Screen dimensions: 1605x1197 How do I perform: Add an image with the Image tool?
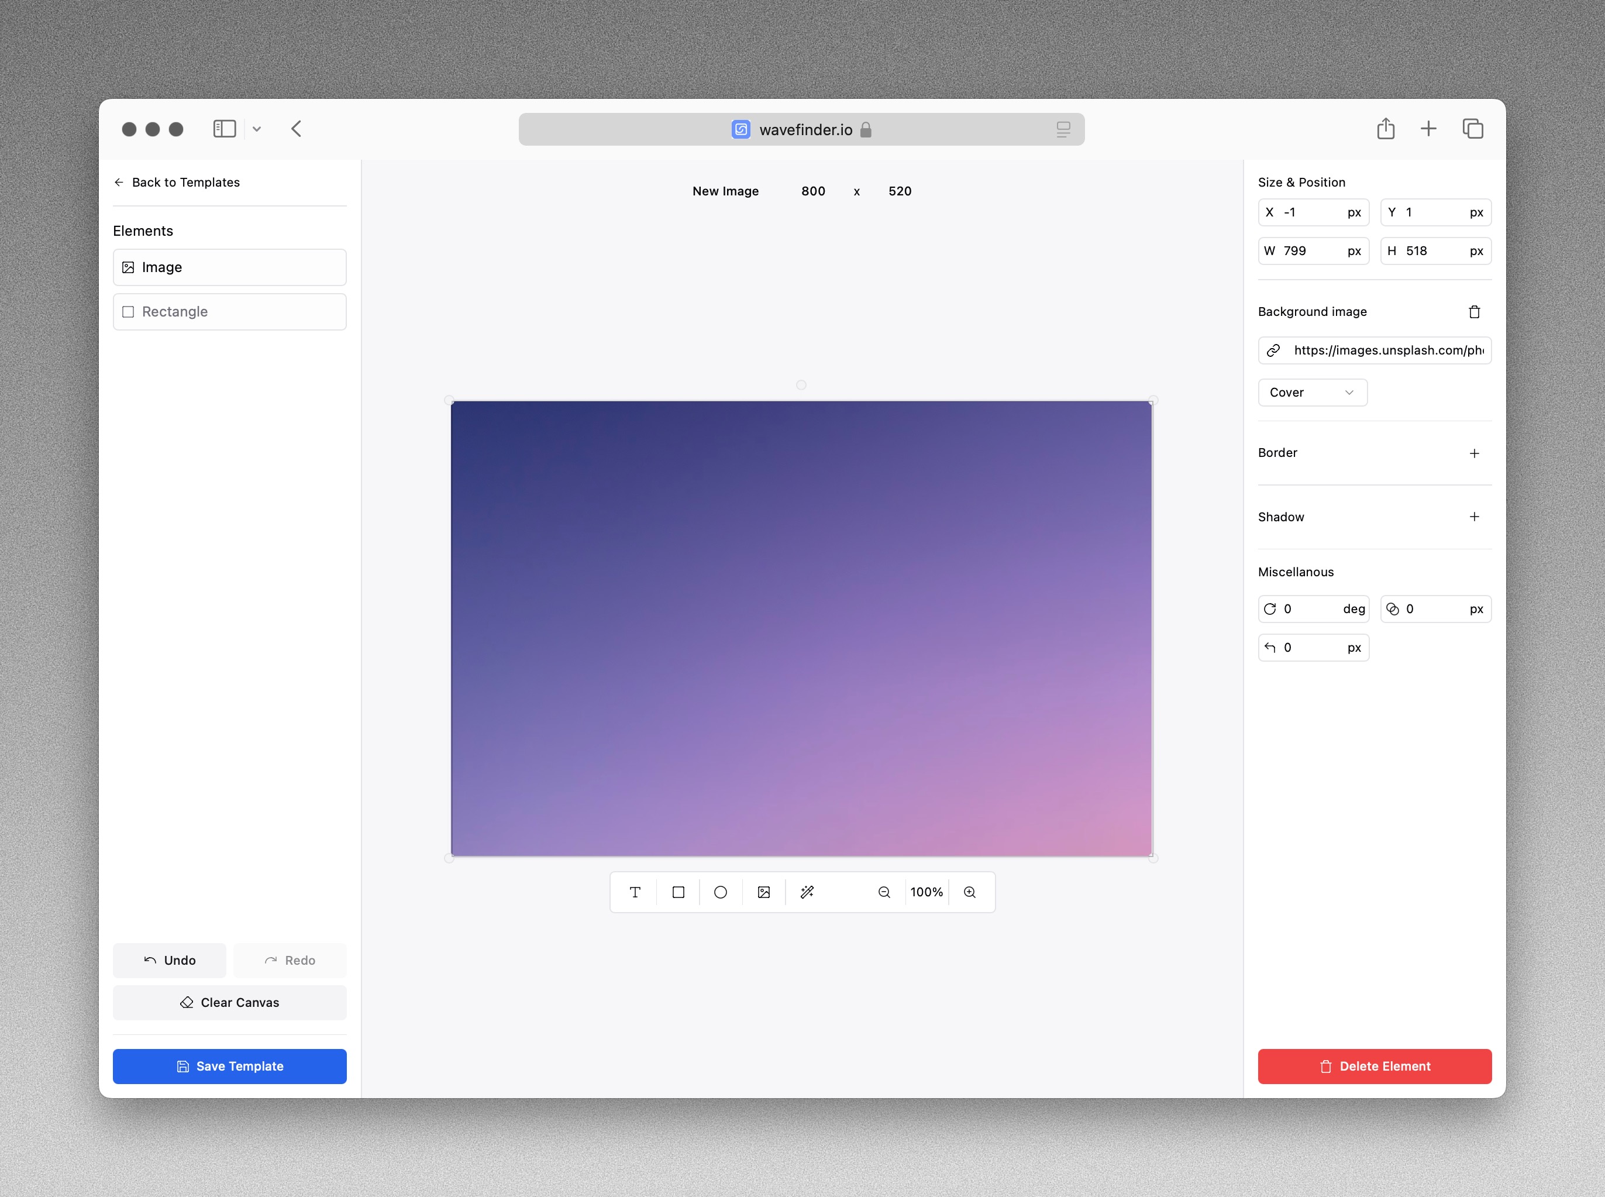pyautogui.click(x=763, y=892)
